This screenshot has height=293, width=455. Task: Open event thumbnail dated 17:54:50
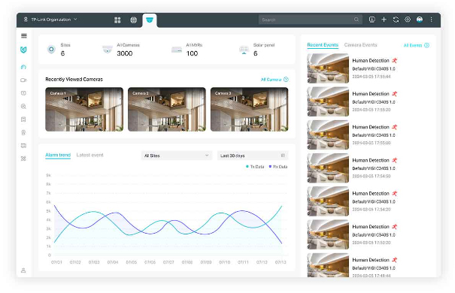coord(328,168)
